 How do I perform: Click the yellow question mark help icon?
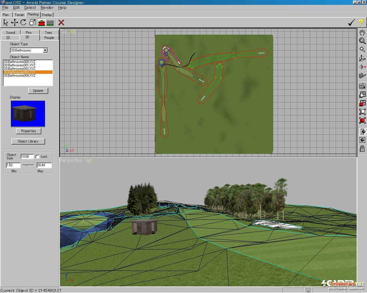(x=361, y=22)
